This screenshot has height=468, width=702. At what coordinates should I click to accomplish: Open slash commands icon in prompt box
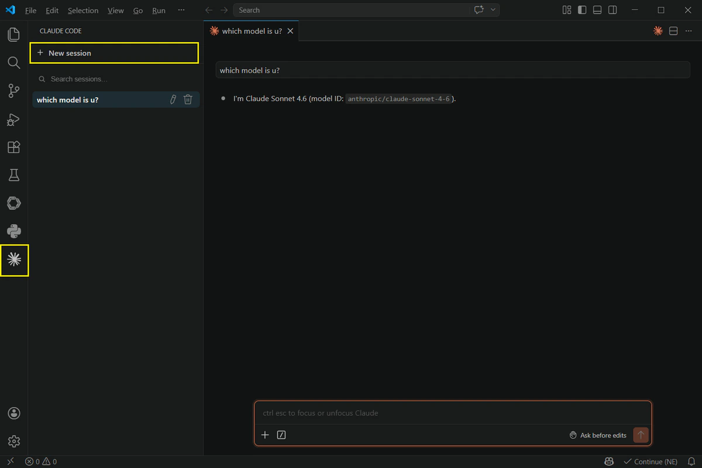(281, 435)
